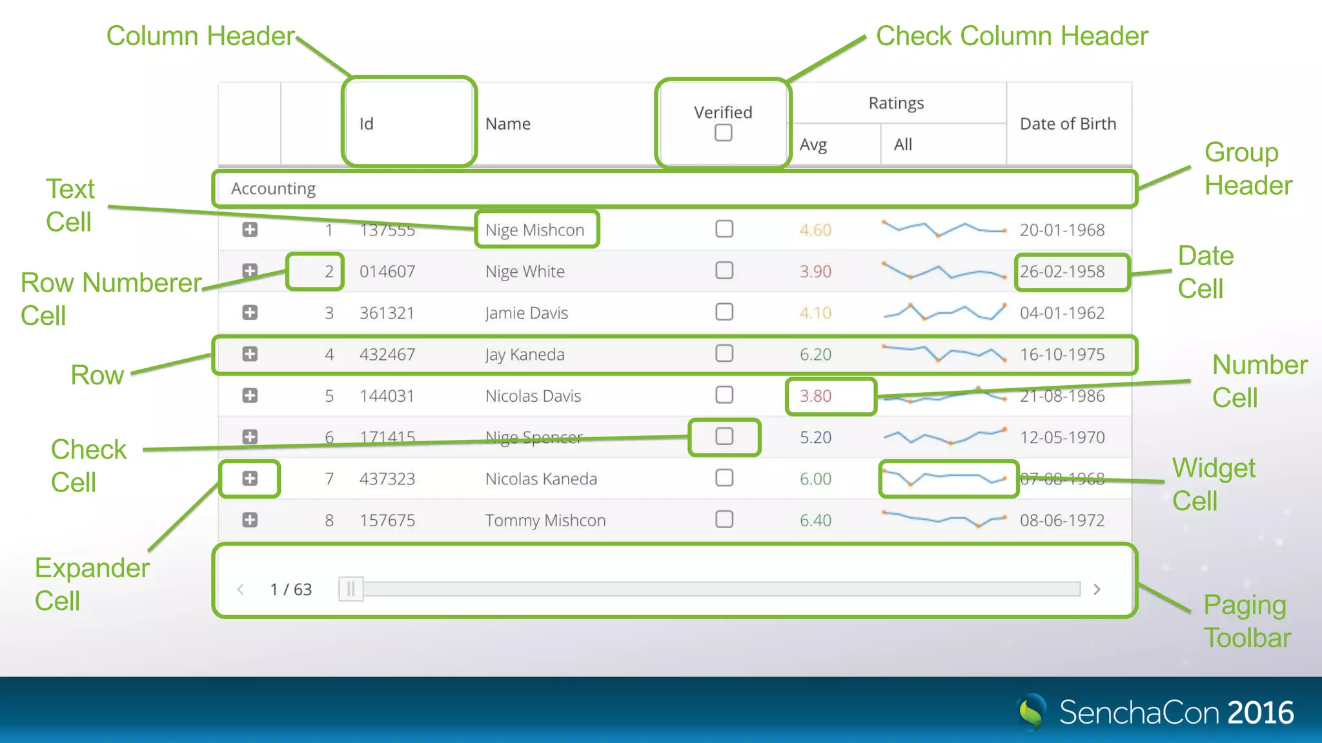
Task: Click the Id cell 437323
Action: tap(387, 479)
